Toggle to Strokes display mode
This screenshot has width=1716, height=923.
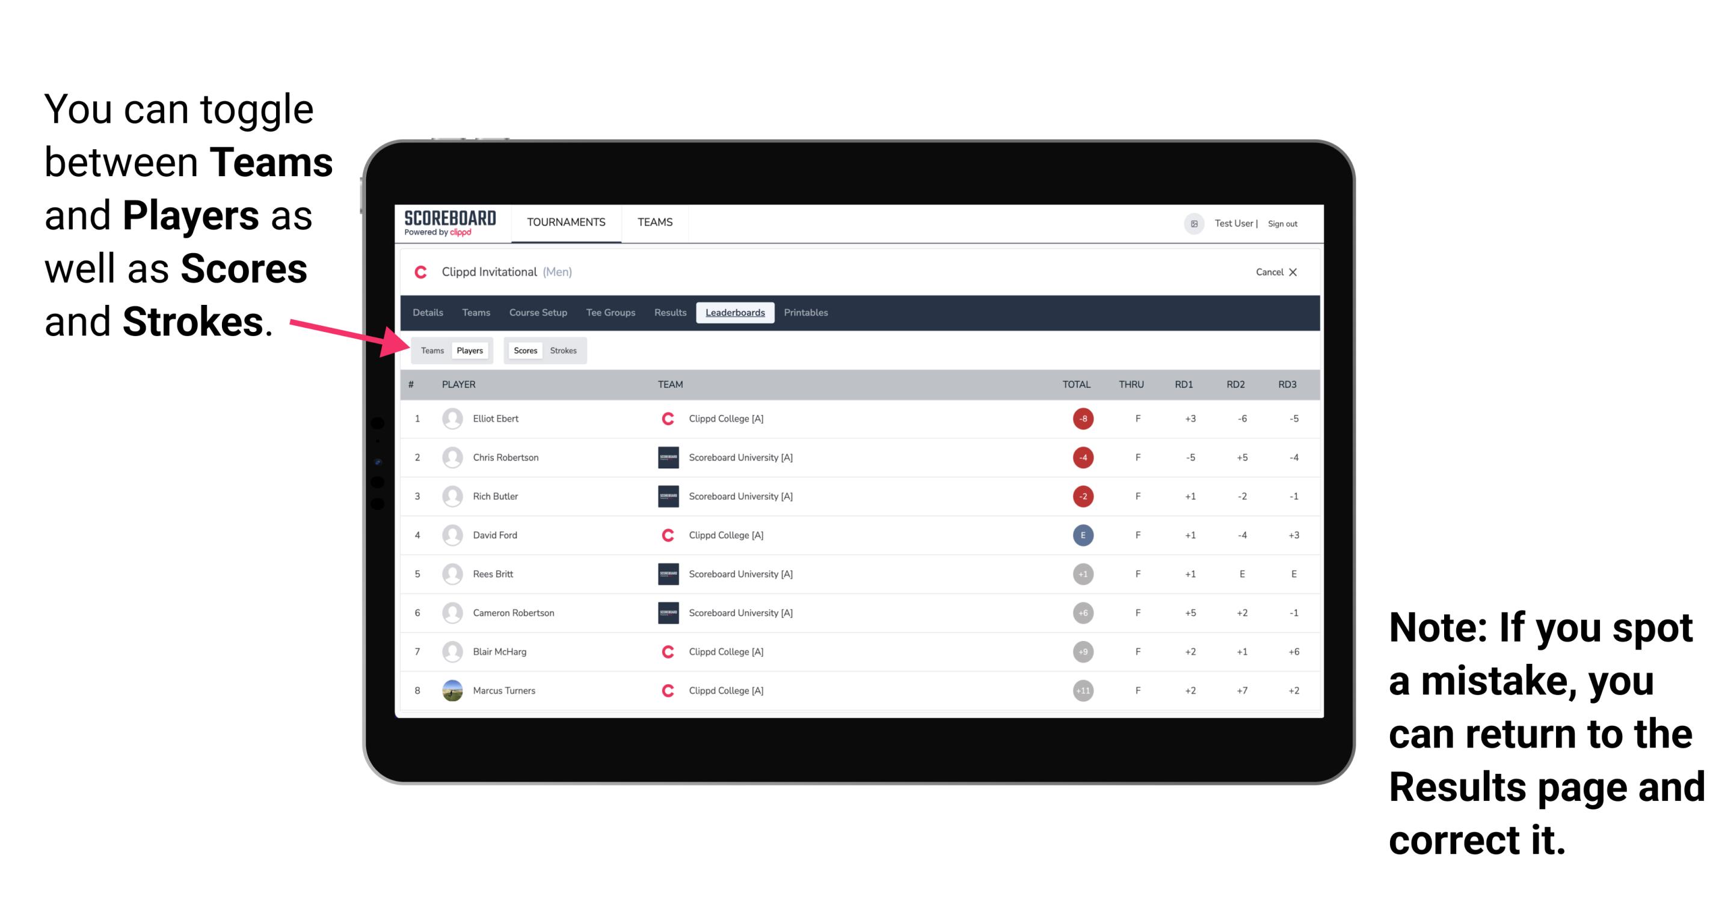click(x=562, y=350)
